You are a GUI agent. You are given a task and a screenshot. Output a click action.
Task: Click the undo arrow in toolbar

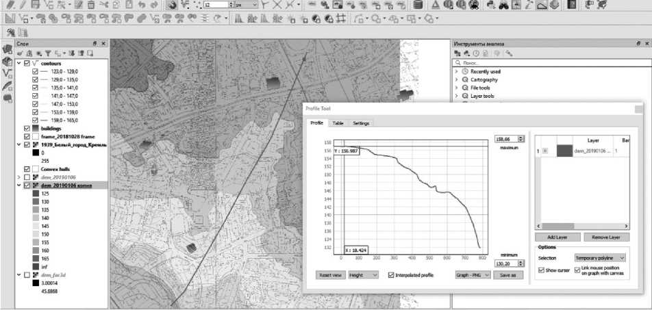coord(142,5)
